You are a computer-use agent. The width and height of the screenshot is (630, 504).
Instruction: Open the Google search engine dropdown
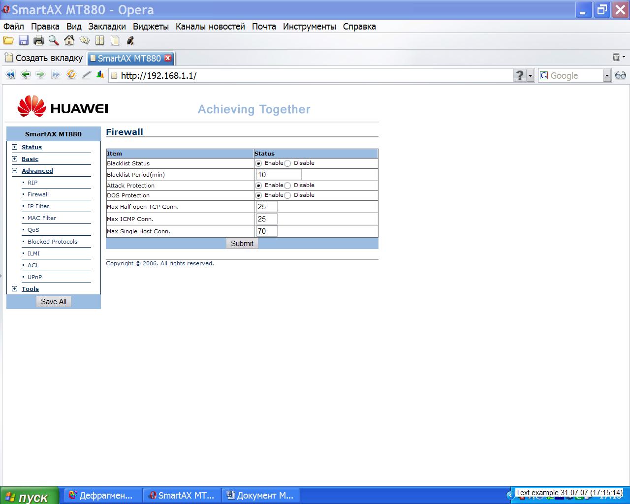coord(606,75)
